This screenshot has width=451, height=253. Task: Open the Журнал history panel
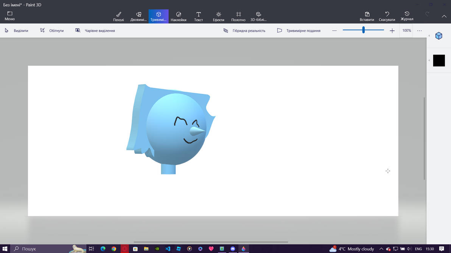407,16
